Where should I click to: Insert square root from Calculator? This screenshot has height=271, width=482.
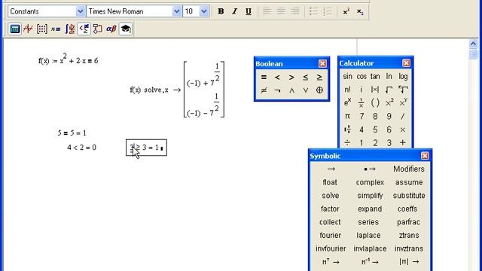pyautogui.click(x=389, y=90)
